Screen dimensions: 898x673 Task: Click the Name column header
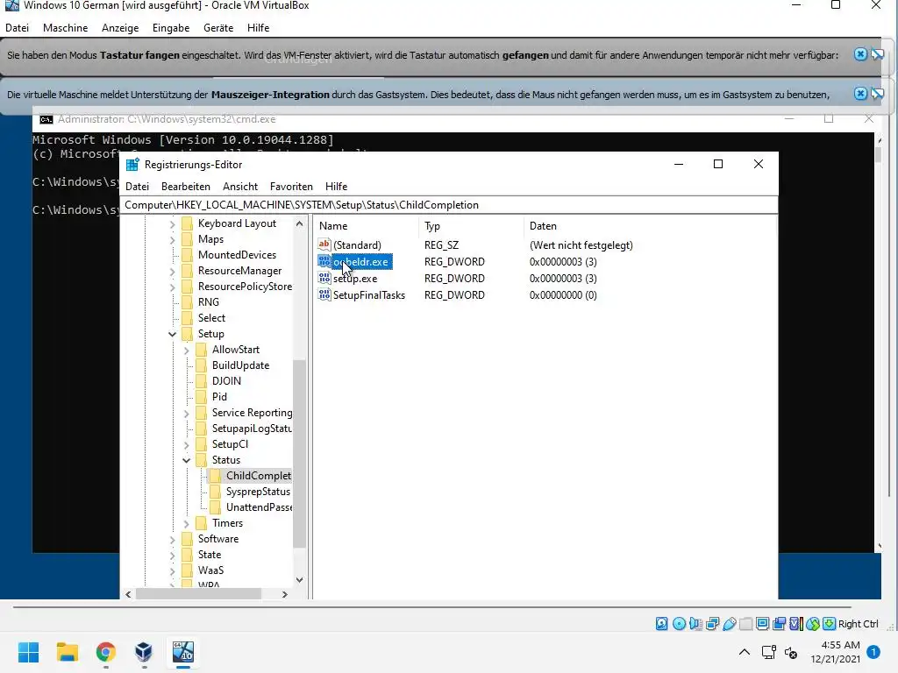click(367, 226)
